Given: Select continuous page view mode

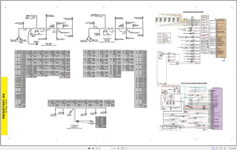Looking at the screenshot, I should pos(217,148).
